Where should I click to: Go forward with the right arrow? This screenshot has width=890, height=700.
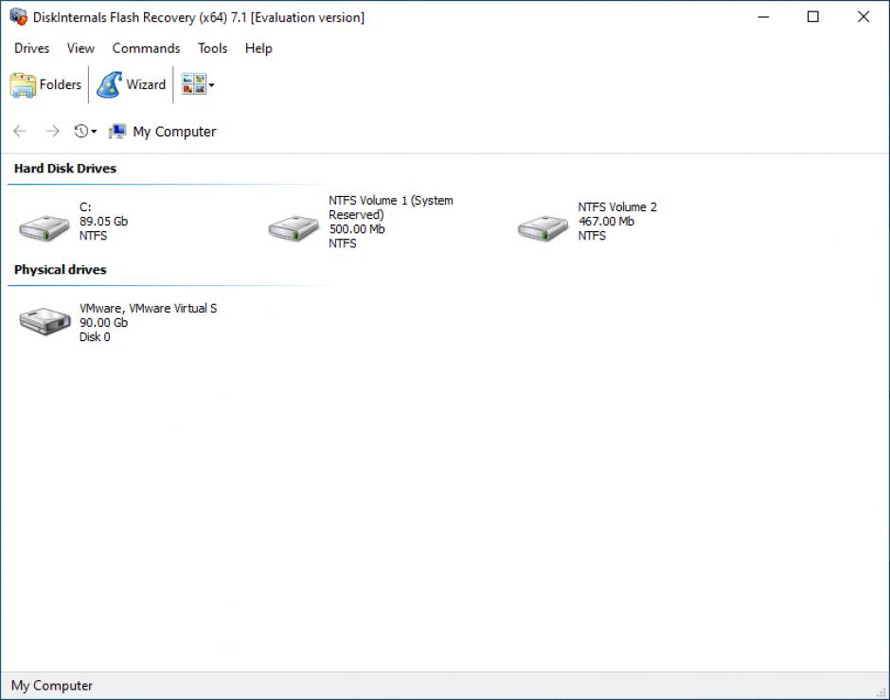[52, 131]
